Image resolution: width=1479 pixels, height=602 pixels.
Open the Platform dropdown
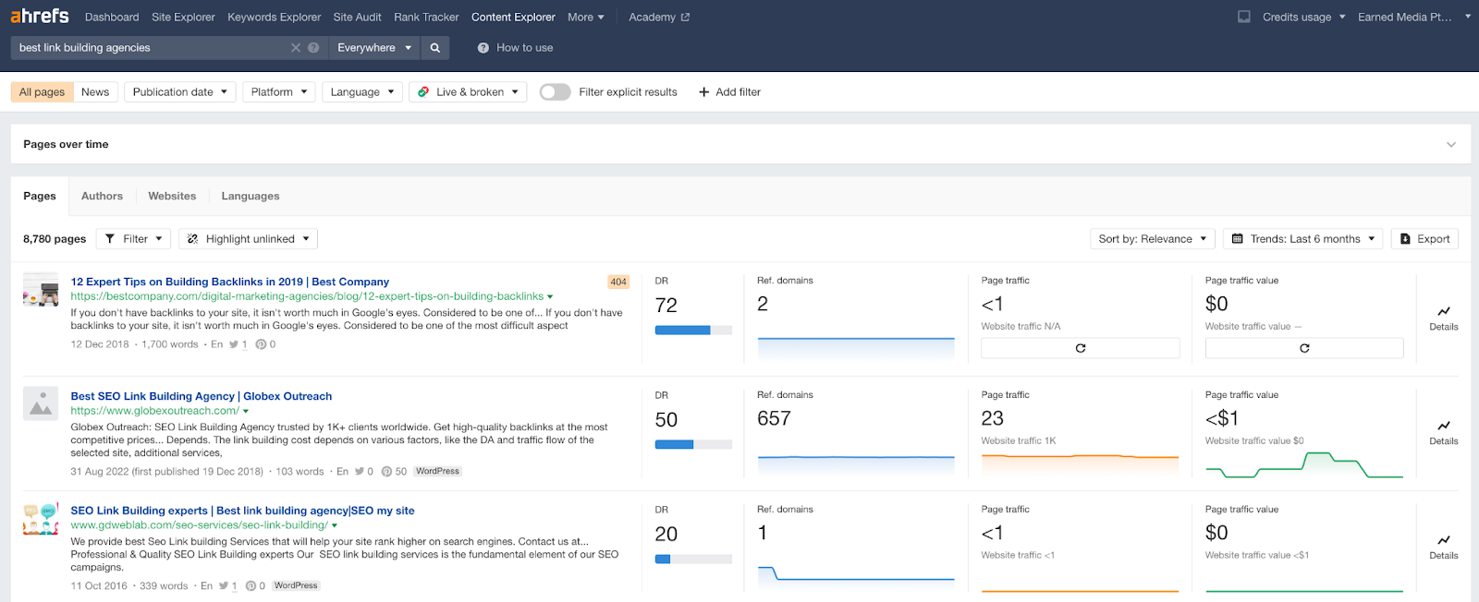[279, 92]
